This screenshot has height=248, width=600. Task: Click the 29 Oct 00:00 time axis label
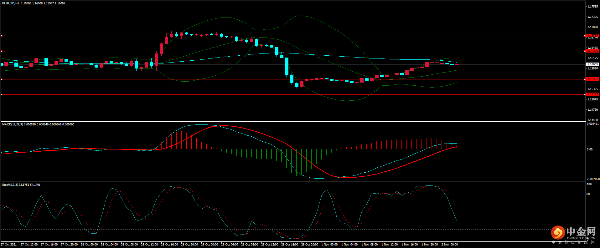coord(209,245)
